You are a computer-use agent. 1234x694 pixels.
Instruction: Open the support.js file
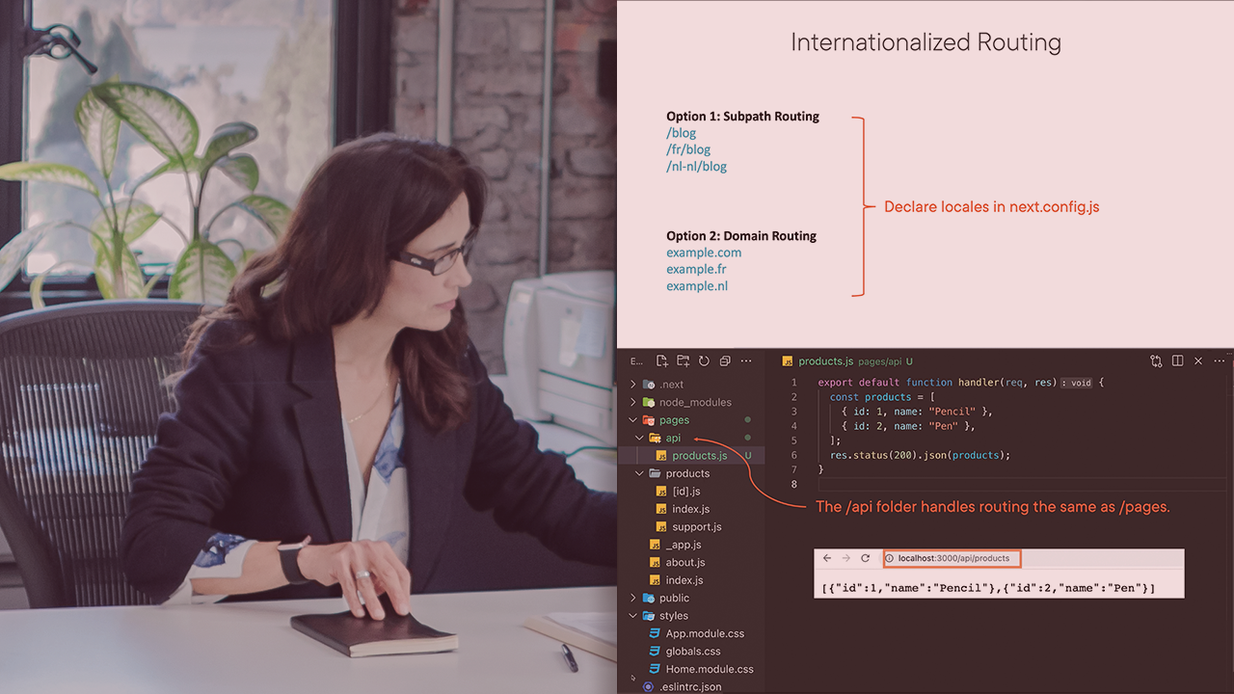pyautogui.click(x=696, y=527)
